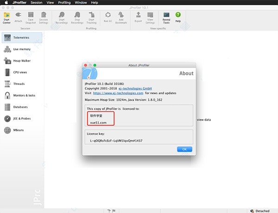Click the Start Tracking icon
Image resolution: width=278 pixels, height=213 pixels.
click(x=91, y=18)
